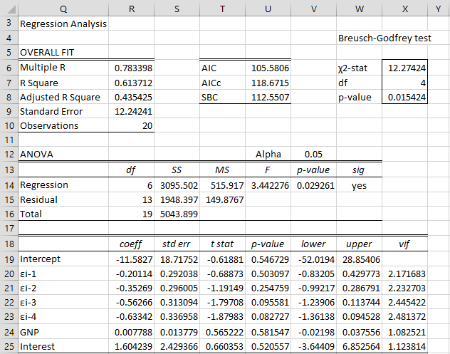The width and height of the screenshot is (450, 354).
Task: Click the 'OVERALL FIT' cell
Action: point(63,52)
